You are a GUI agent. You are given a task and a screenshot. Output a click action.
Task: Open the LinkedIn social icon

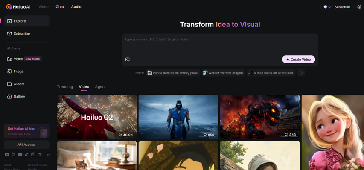40,154
